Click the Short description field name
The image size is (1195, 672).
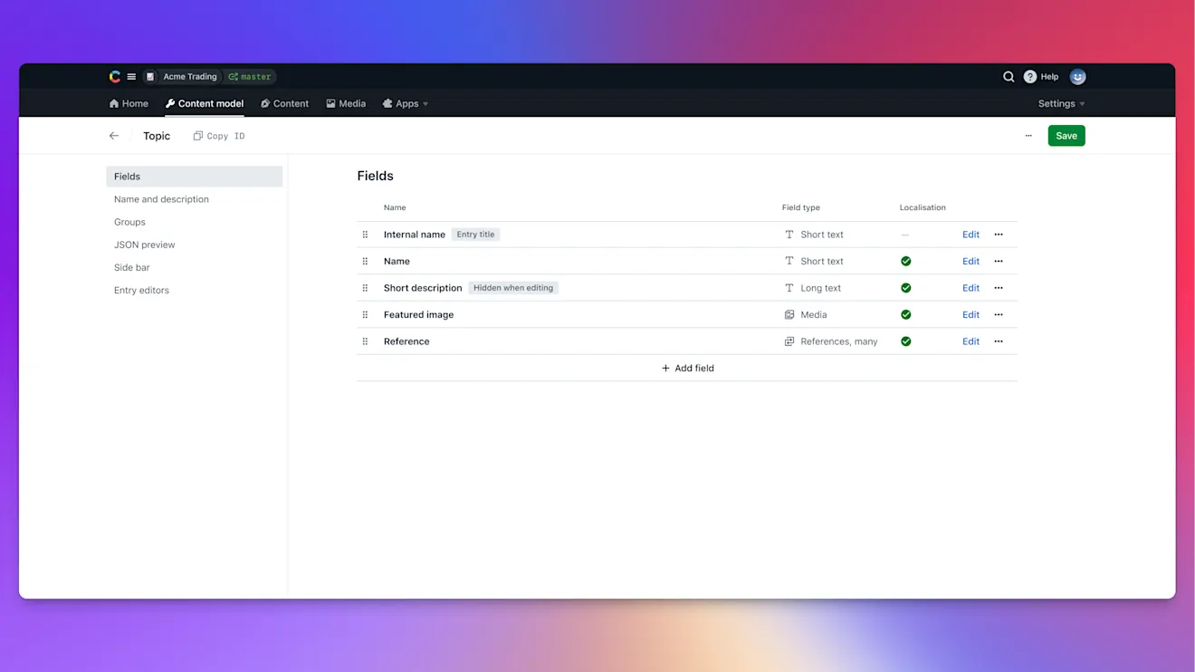(x=423, y=288)
